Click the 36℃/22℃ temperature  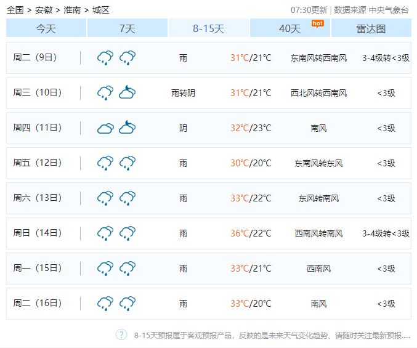pyautogui.click(x=251, y=233)
